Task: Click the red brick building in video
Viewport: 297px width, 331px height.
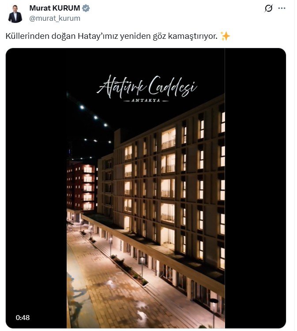Action: click(83, 186)
